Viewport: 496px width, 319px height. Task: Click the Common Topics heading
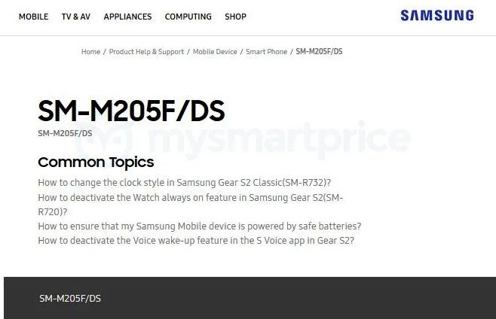click(96, 163)
